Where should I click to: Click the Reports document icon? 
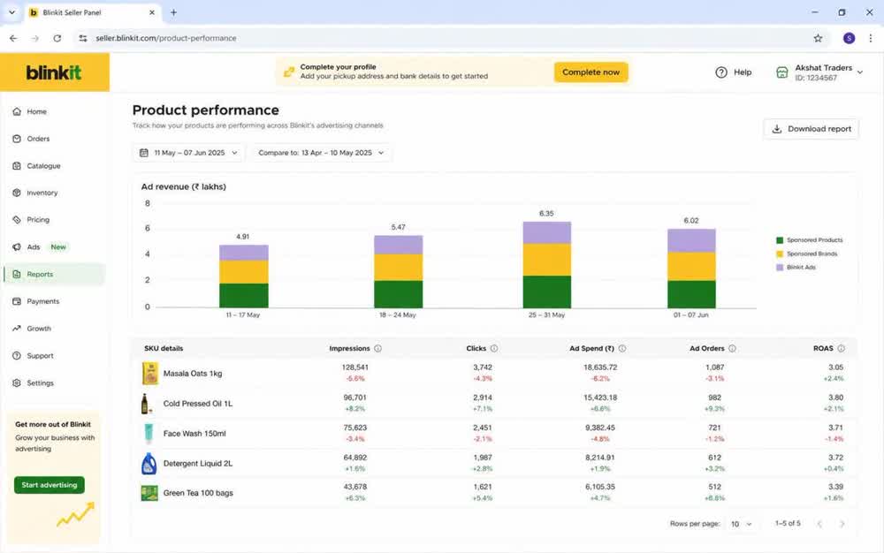tap(17, 274)
